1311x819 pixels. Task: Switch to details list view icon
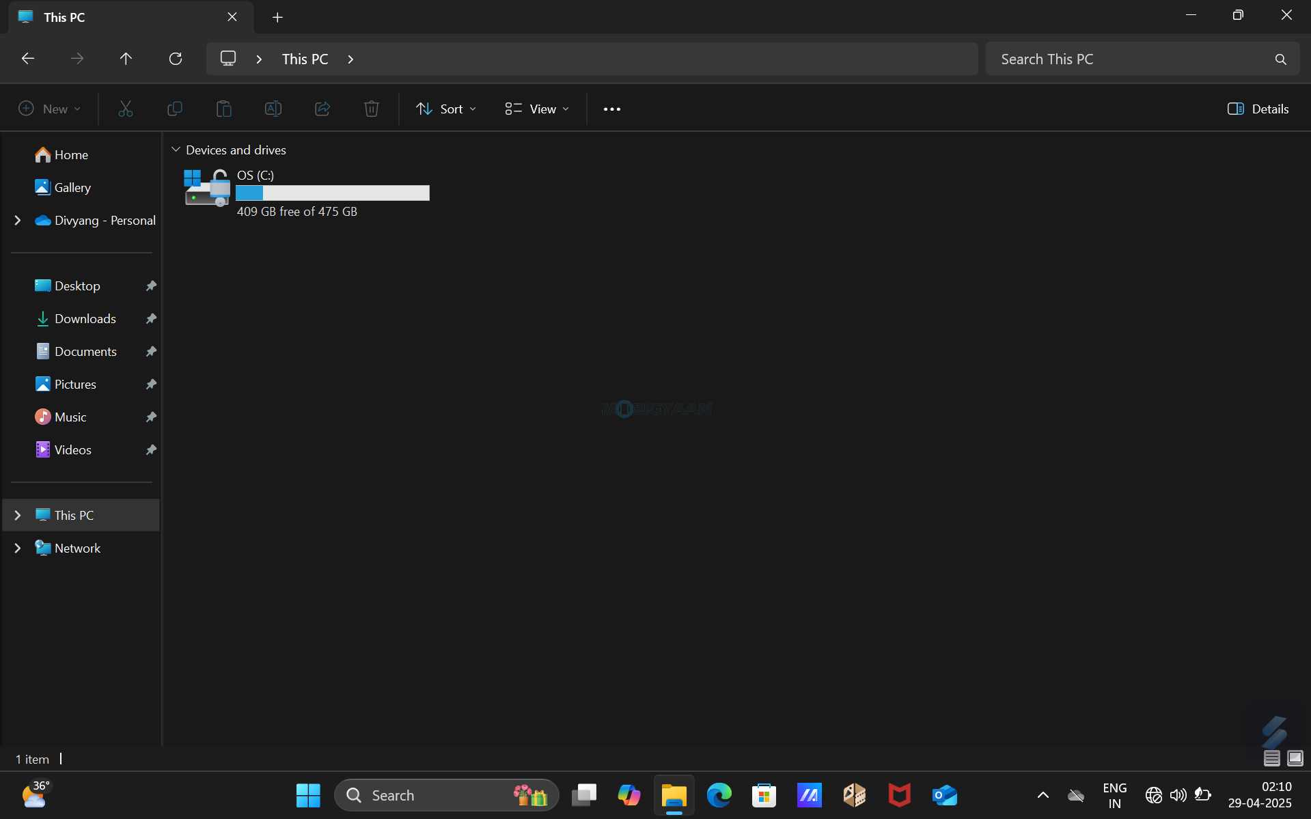(1271, 758)
